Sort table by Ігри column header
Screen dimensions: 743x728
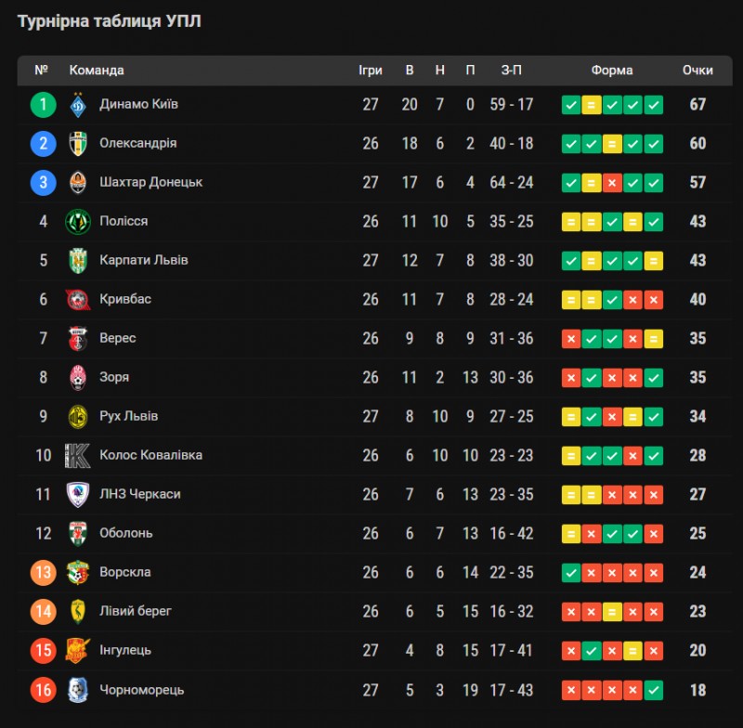[370, 70]
